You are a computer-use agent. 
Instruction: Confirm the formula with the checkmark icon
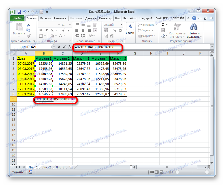(x=64, y=47)
